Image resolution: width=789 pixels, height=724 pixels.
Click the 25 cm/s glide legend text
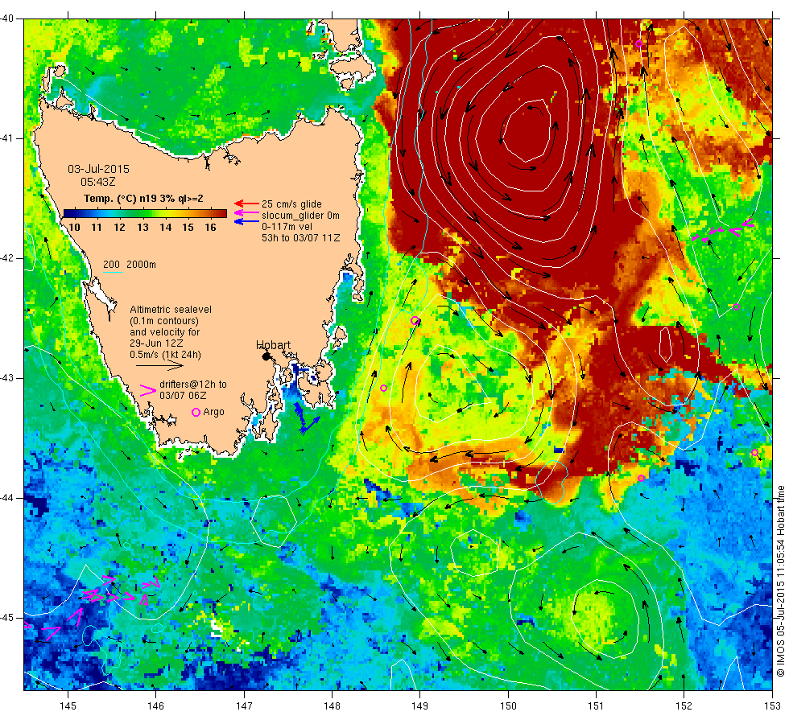291,204
